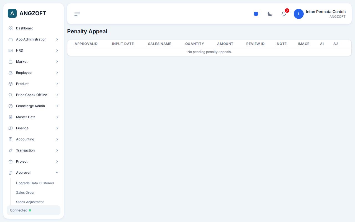Click 'No pending penalty appeals.' message

coord(209,52)
